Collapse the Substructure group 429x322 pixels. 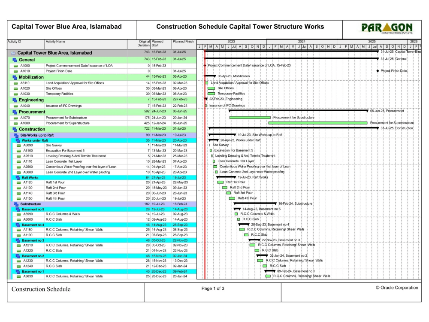click(x=16, y=204)
